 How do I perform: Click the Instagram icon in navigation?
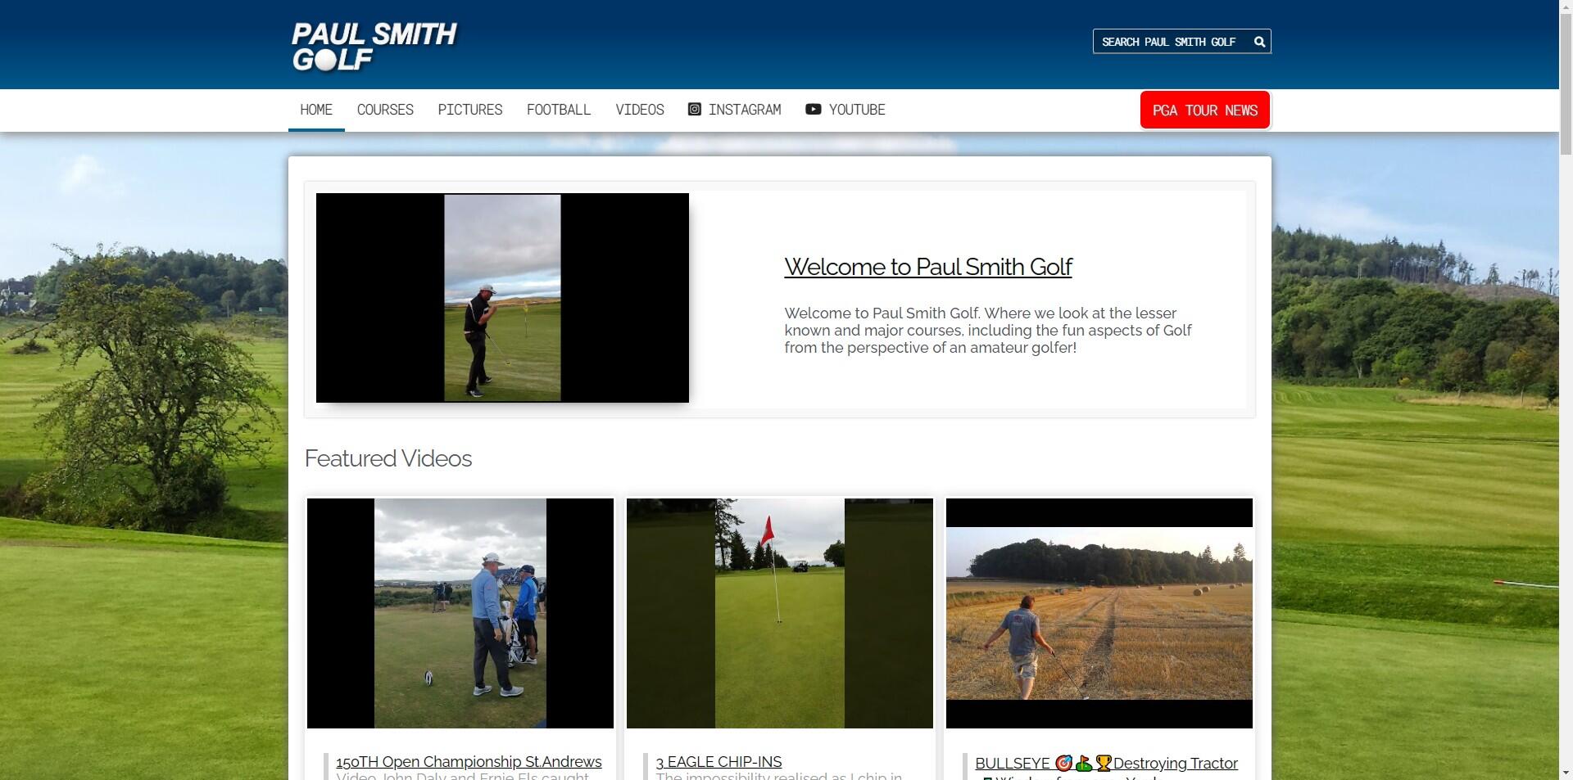[694, 110]
